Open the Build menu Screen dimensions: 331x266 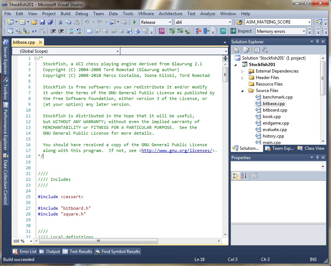(x=65, y=13)
